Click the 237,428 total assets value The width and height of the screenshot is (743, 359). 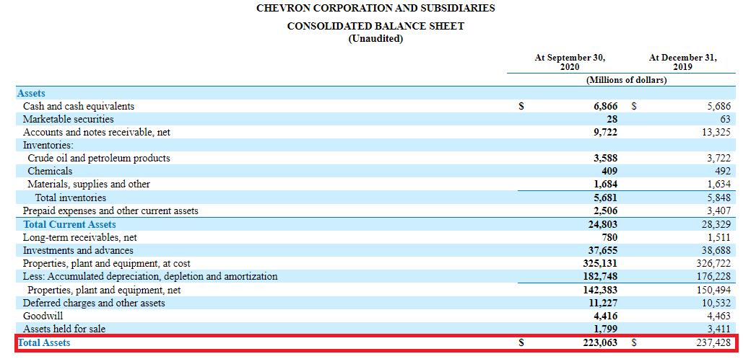715,343
